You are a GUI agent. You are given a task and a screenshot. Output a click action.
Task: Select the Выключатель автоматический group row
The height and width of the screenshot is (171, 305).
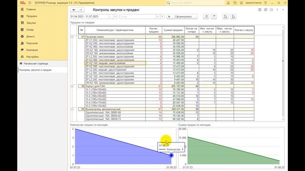pos(166,109)
